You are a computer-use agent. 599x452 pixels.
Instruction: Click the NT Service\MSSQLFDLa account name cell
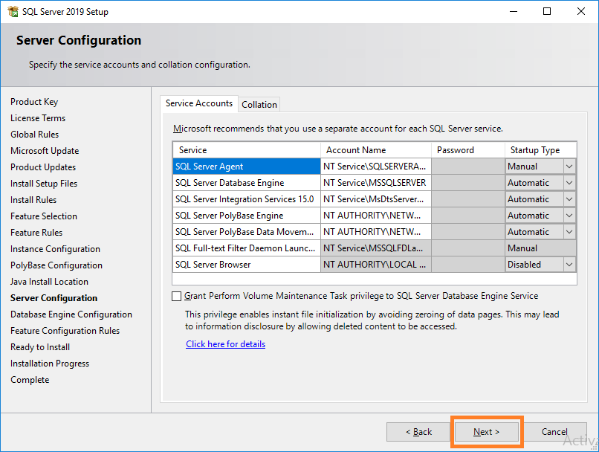pyautogui.click(x=376, y=248)
